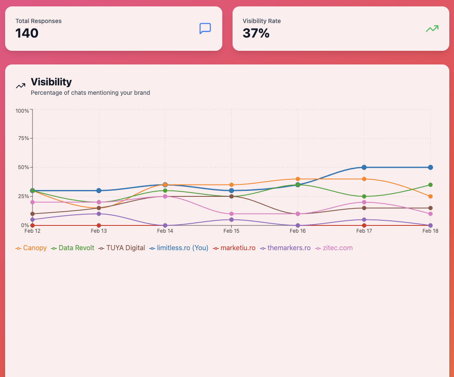The width and height of the screenshot is (454, 377).
Task: Click the pink zitec.com legend marker icon
Action: coord(318,248)
